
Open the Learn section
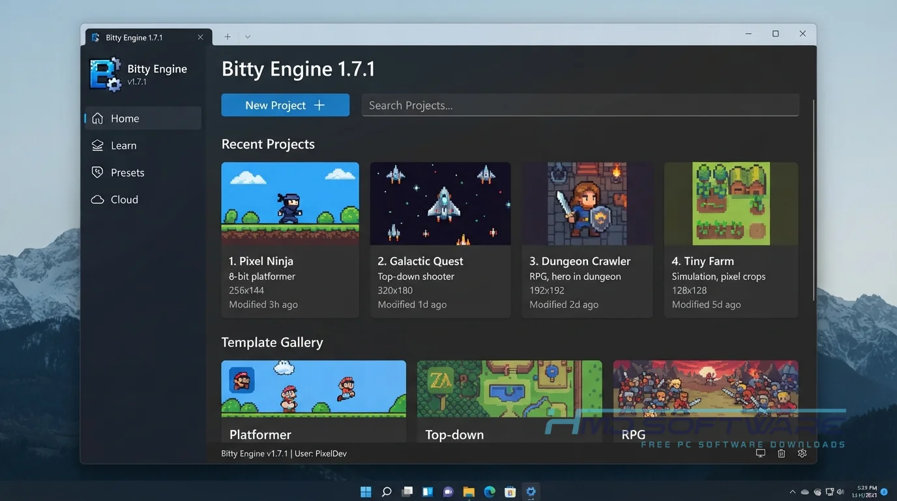click(x=143, y=145)
